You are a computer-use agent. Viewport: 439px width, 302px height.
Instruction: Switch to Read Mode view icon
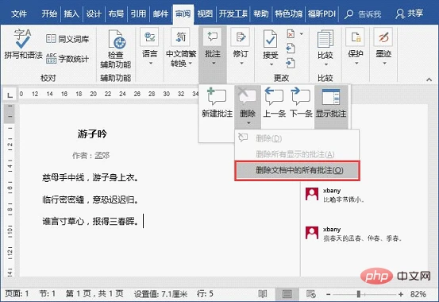tap(262, 294)
